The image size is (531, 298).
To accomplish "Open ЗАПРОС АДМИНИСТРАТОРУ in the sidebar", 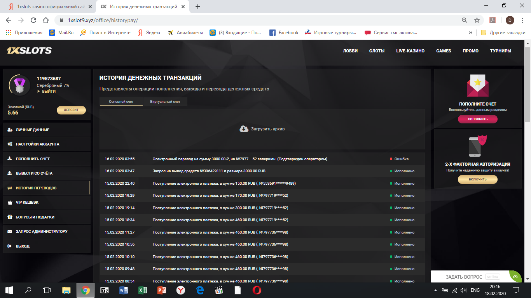I will 47,231.
